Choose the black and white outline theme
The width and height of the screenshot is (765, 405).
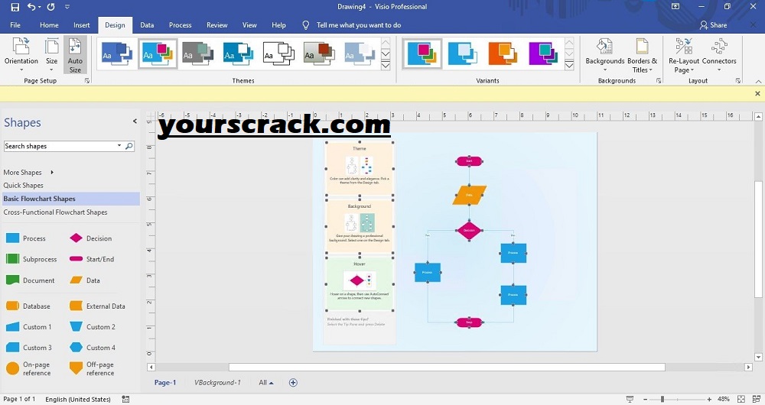point(278,53)
